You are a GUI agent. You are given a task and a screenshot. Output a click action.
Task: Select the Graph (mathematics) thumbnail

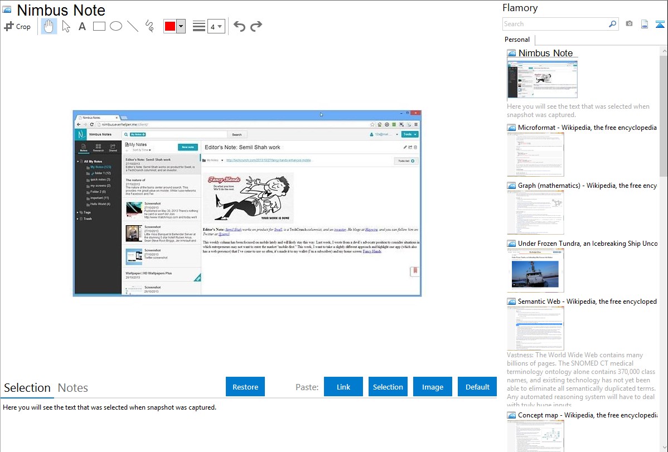(x=535, y=212)
